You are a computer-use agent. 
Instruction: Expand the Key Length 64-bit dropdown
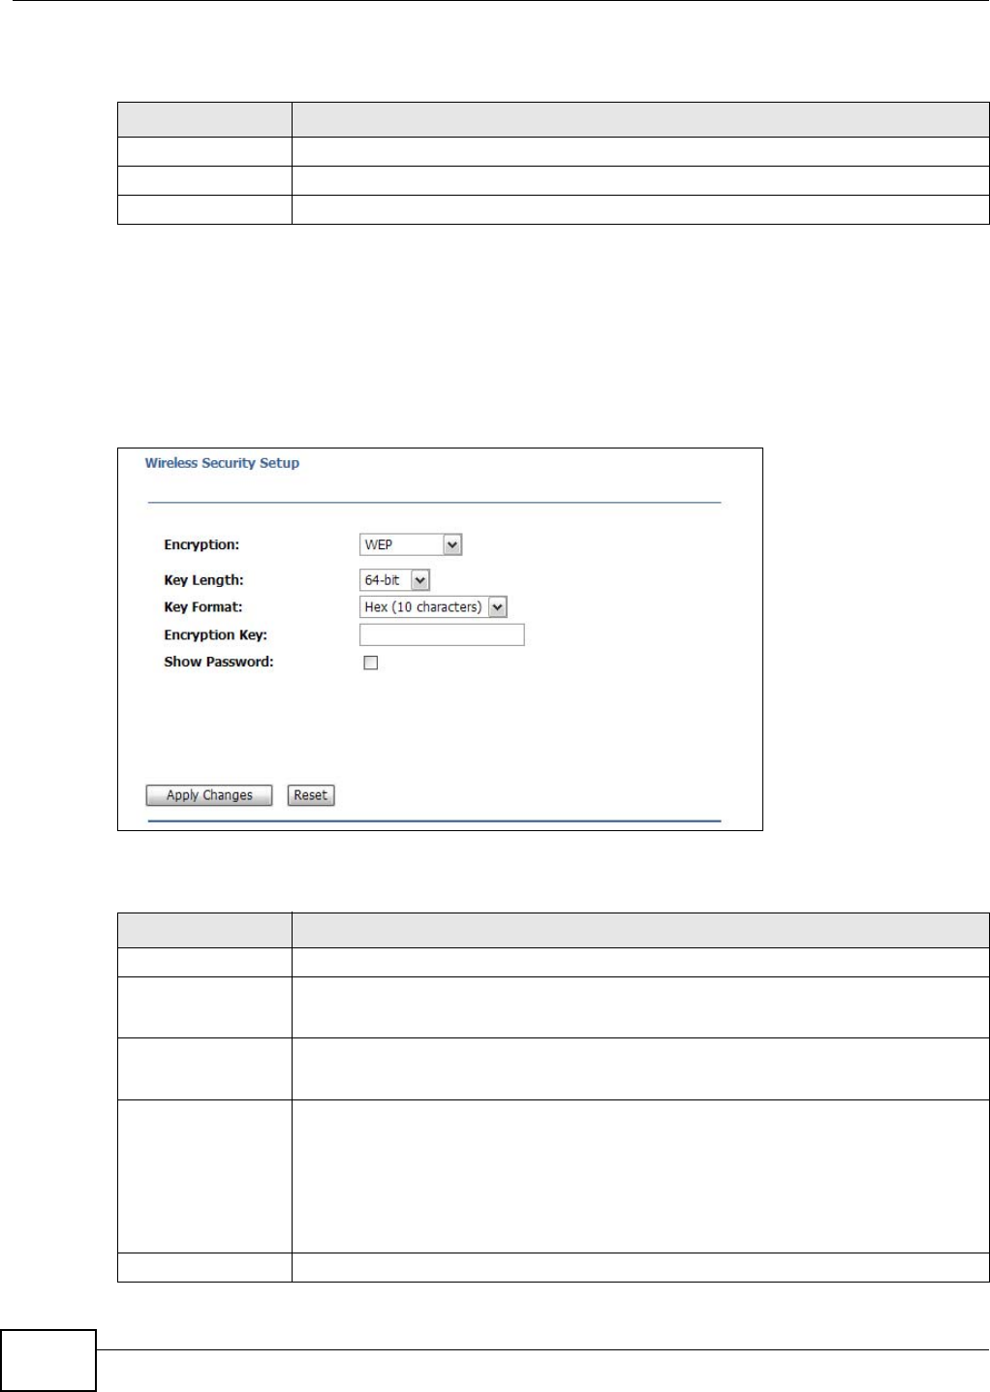point(394,580)
